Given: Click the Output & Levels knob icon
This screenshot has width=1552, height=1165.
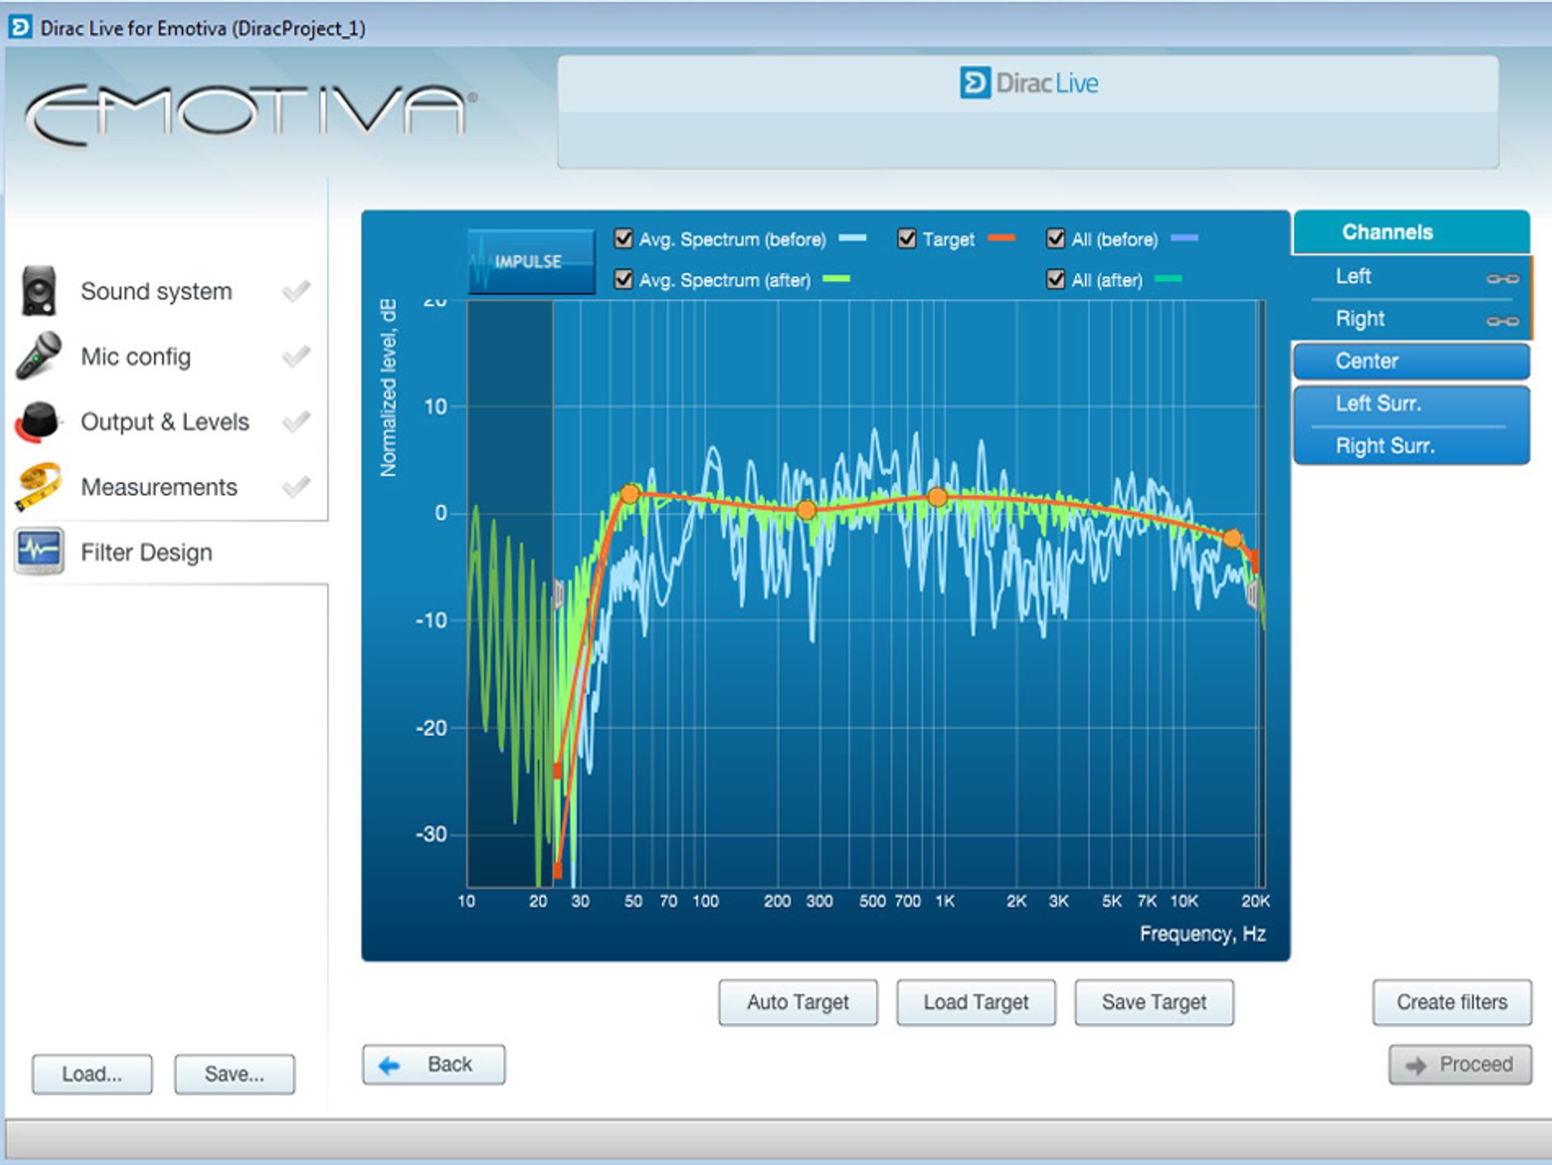Looking at the screenshot, I should (38, 422).
